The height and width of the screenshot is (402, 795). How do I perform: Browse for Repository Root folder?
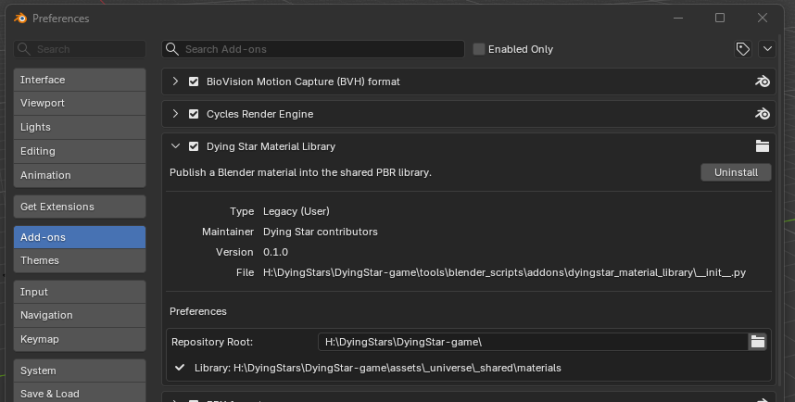pyautogui.click(x=758, y=342)
